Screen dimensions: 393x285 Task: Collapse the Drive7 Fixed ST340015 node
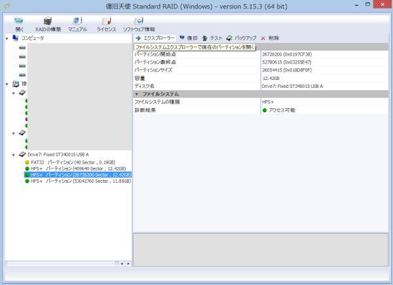(x=14, y=155)
